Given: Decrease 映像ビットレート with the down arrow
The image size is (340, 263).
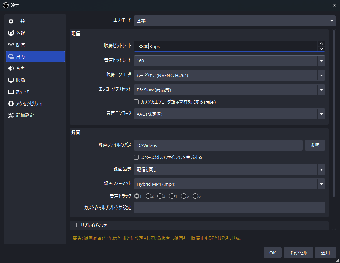Looking at the screenshot, I should pyautogui.click(x=321, y=49).
